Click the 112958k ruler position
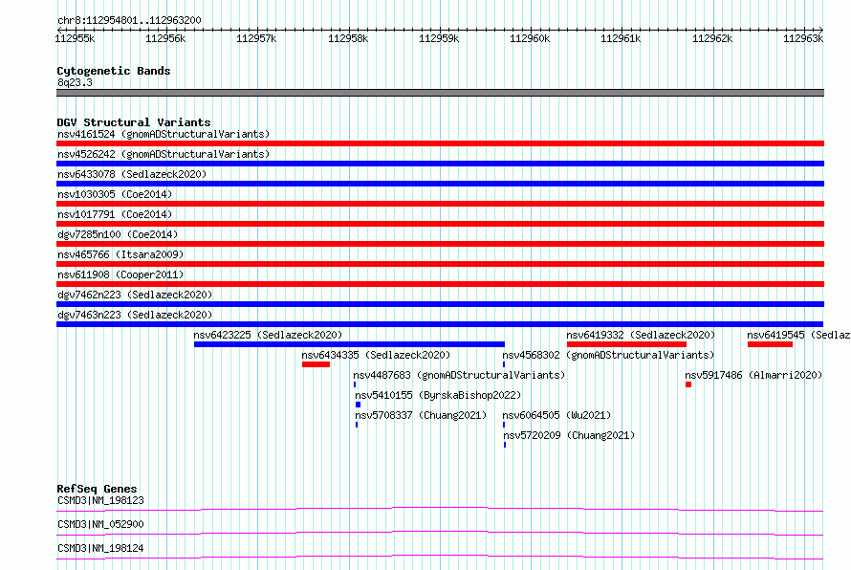The image size is (851, 570). pyautogui.click(x=348, y=38)
